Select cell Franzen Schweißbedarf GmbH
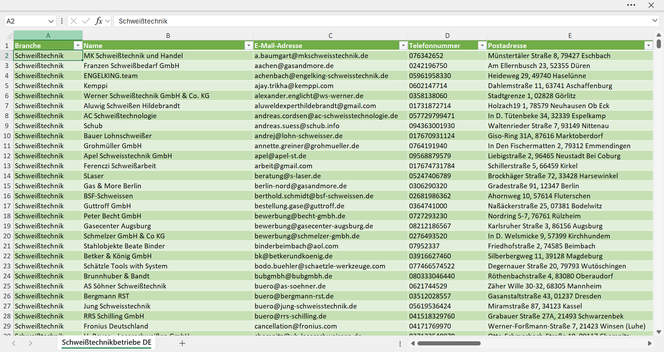Viewport: 664px width, 352px height. (x=168, y=66)
